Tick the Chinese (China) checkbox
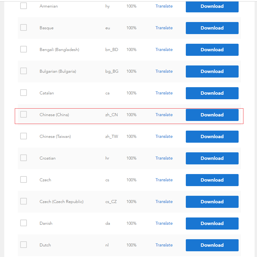The image size is (257, 257). pyautogui.click(x=24, y=114)
